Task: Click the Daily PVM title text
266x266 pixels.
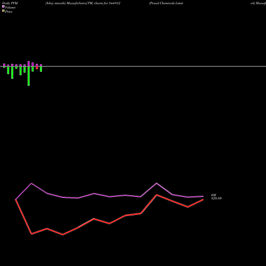Action: tap(10, 3)
